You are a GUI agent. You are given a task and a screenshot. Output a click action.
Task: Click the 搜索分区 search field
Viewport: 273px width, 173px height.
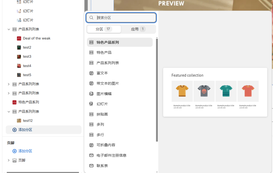[x=121, y=18]
